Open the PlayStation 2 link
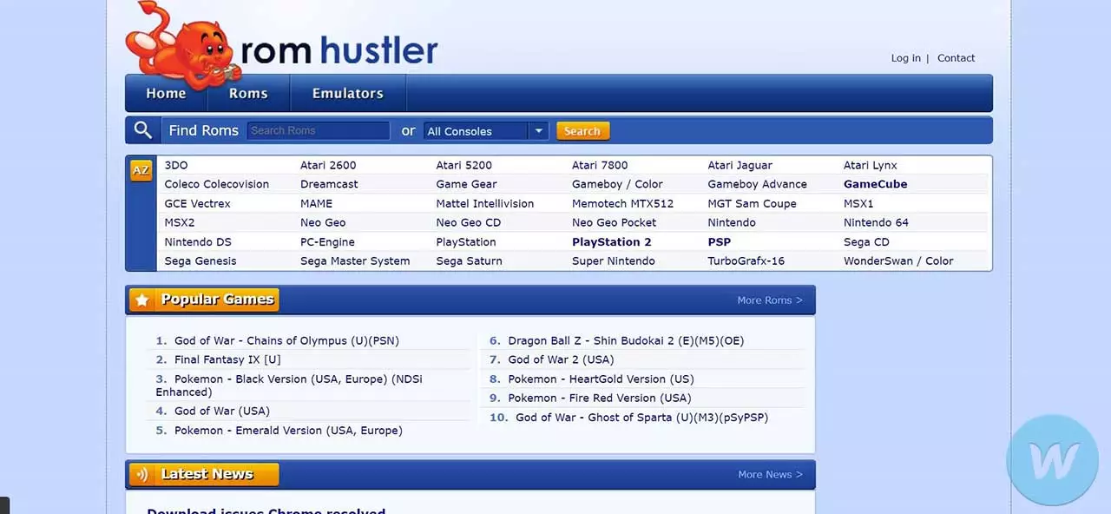 (x=611, y=241)
